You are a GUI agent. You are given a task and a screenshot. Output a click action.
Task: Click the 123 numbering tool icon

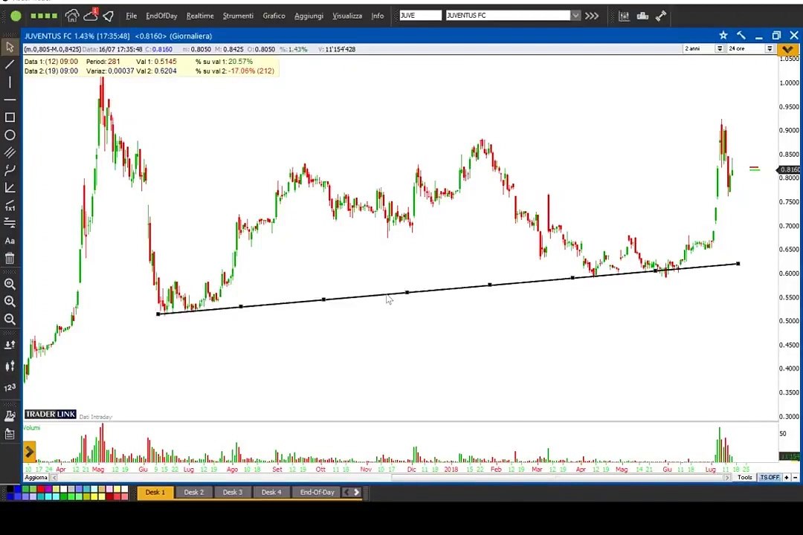point(10,388)
